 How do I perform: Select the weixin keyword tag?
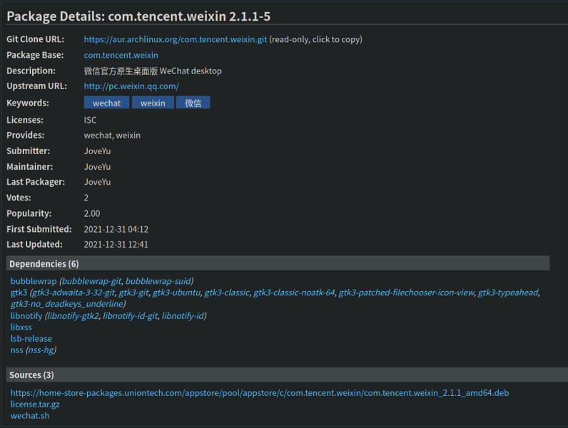click(x=153, y=103)
